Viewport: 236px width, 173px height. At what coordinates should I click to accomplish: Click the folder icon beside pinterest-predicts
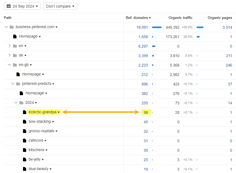click(x=18, y=84)
